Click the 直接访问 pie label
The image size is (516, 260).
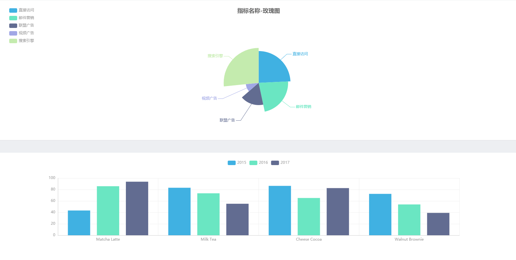[300, 54]
